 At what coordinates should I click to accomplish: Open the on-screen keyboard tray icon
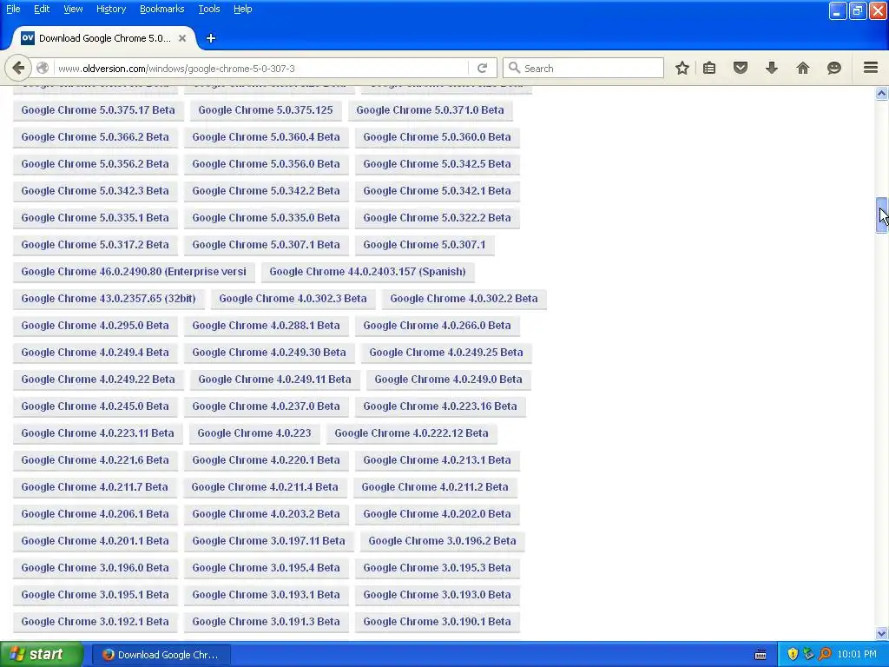pyautogui.click(x=761, y=655)
